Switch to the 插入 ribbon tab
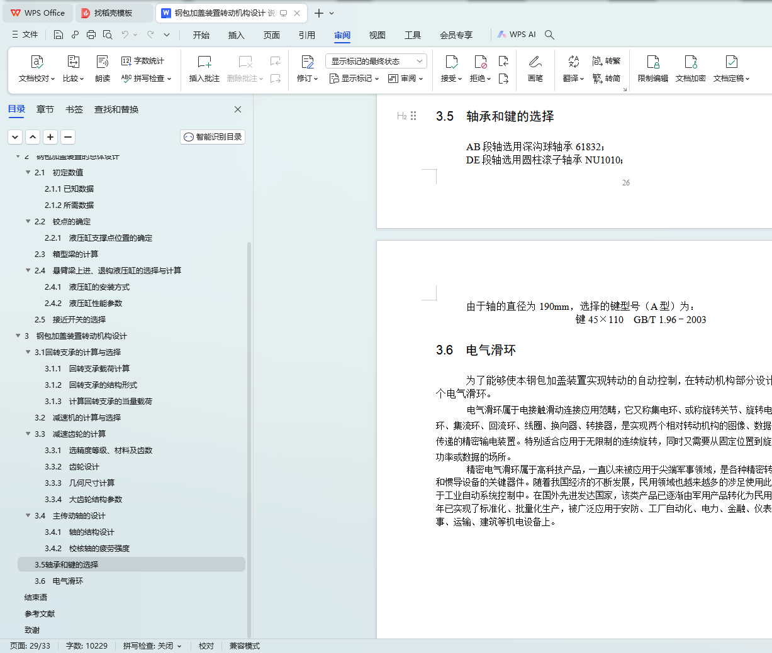Viewport: 772px width, 653px height. (237, 35)
